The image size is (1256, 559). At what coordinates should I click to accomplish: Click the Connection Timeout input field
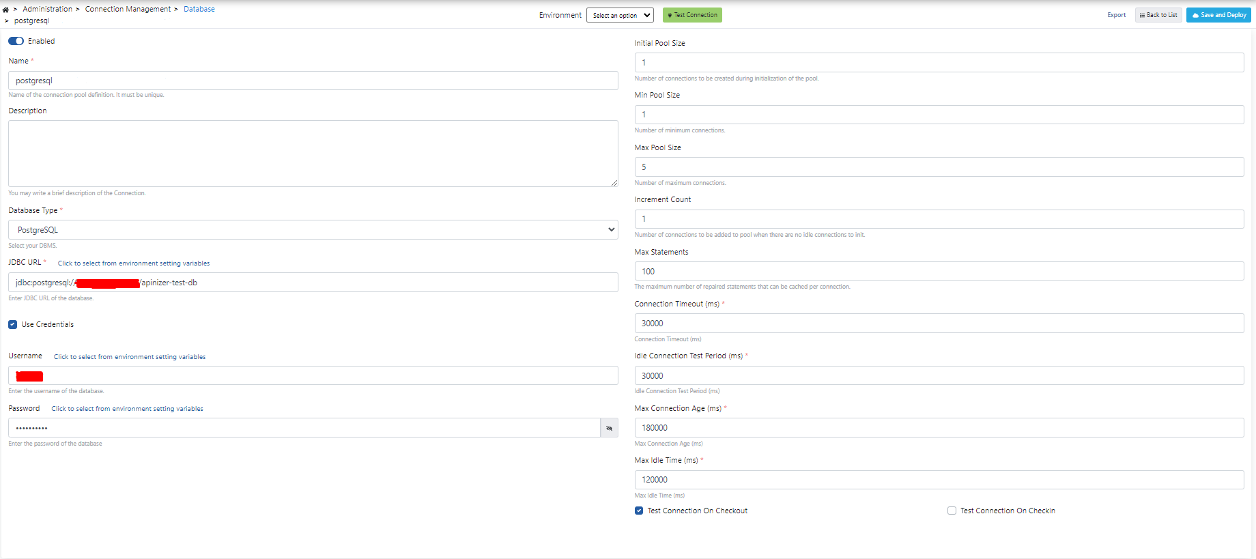939,324
